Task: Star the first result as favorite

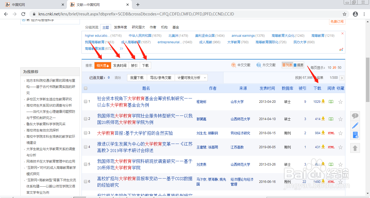Action: click(x=340, y=101)
